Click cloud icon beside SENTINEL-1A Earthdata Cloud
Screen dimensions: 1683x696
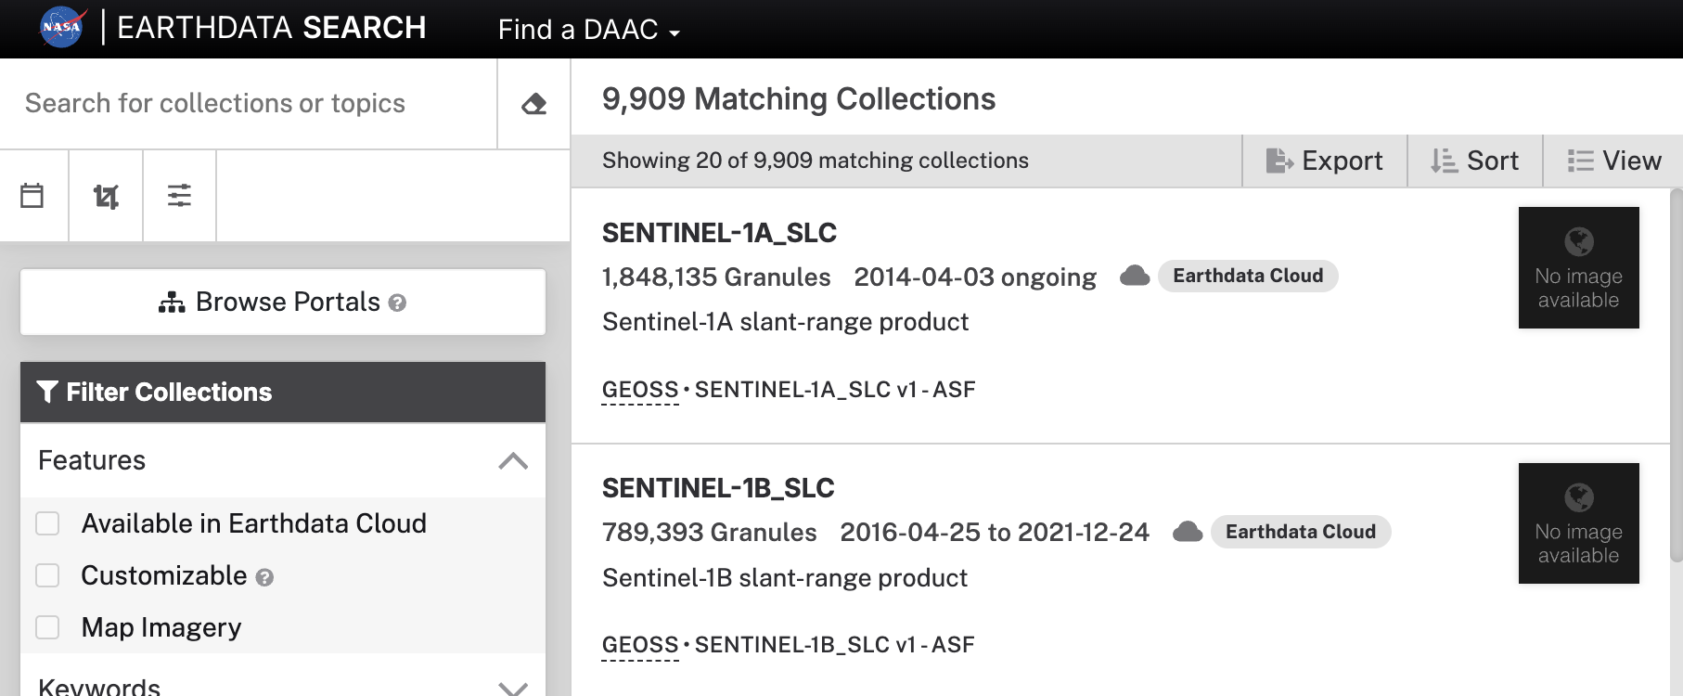1135,276
